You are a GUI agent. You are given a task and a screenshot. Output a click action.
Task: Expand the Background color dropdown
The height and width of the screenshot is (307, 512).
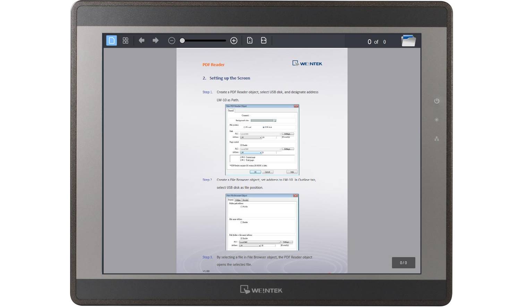(275, 121)
